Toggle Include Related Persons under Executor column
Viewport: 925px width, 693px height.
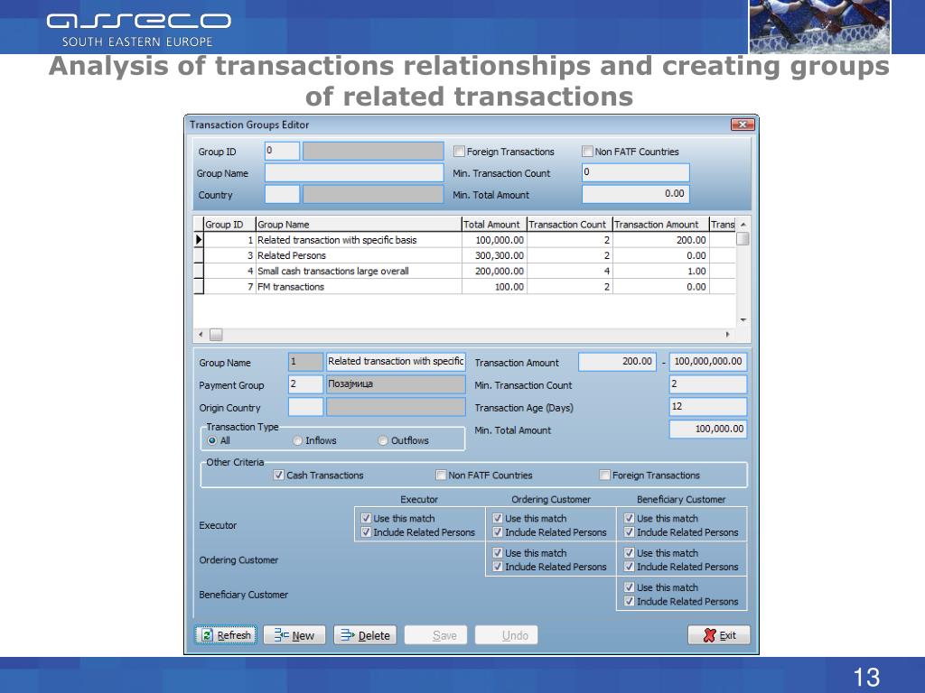366,532
